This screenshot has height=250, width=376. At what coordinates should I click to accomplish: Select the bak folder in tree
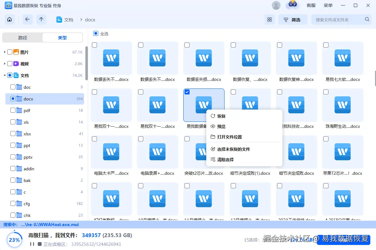pos(45,180)
